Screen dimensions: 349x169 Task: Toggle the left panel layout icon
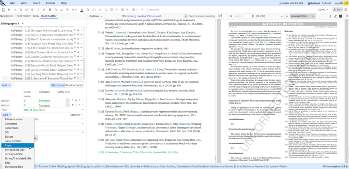3,10
